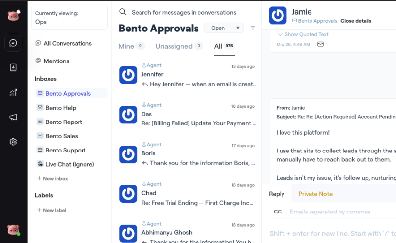Click Das's conversation avatar

tap(128, 115)
